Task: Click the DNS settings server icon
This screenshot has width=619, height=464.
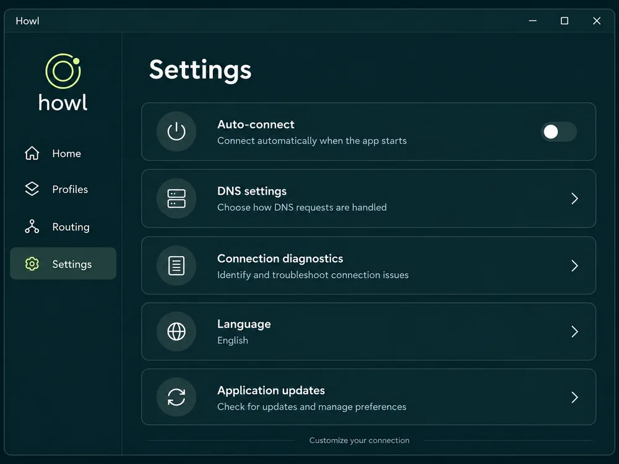Action: click(176, 199)
